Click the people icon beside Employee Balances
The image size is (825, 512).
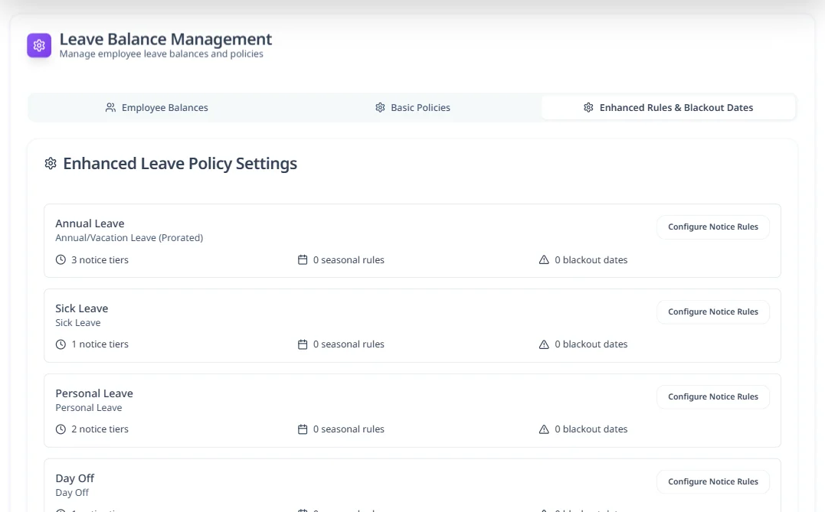(110, 107)
